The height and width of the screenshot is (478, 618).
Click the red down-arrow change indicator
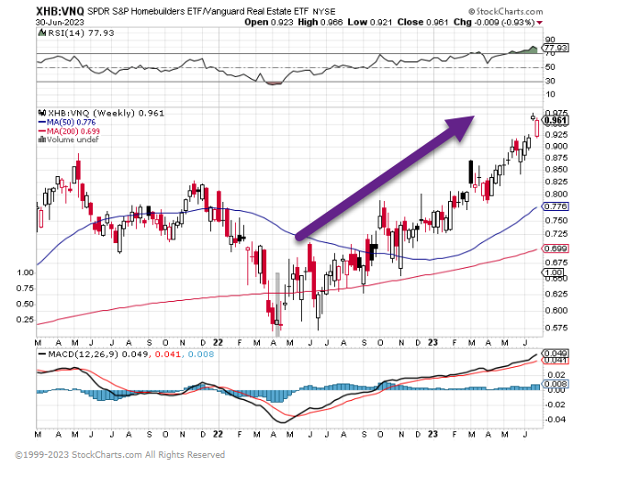point(540,23)
